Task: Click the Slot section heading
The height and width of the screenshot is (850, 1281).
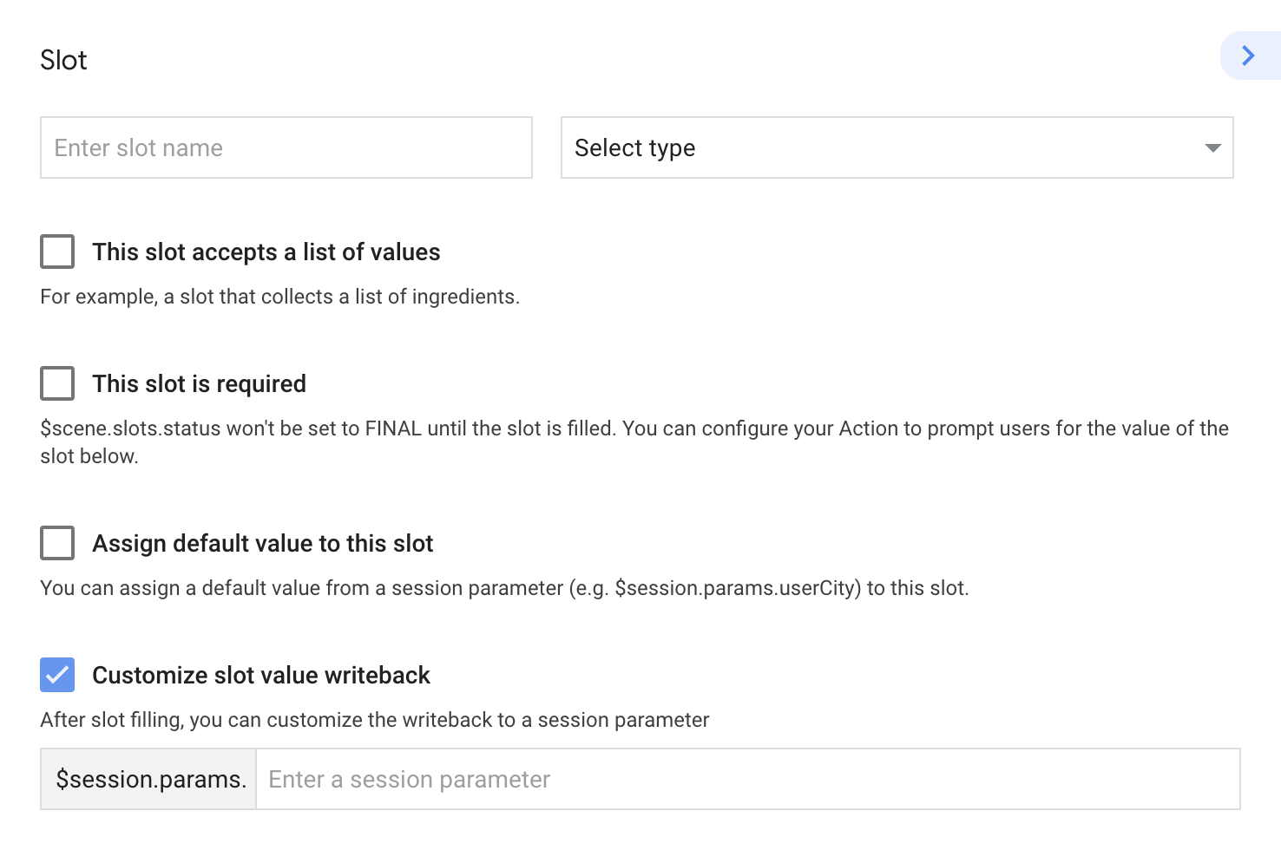Action: pos(63,60)
